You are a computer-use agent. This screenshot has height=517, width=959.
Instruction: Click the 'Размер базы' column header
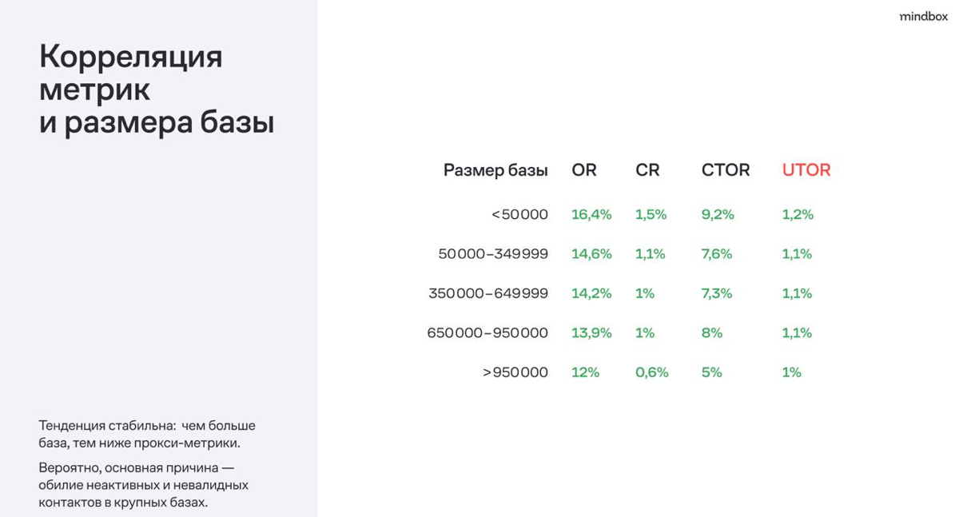[495, 170]
